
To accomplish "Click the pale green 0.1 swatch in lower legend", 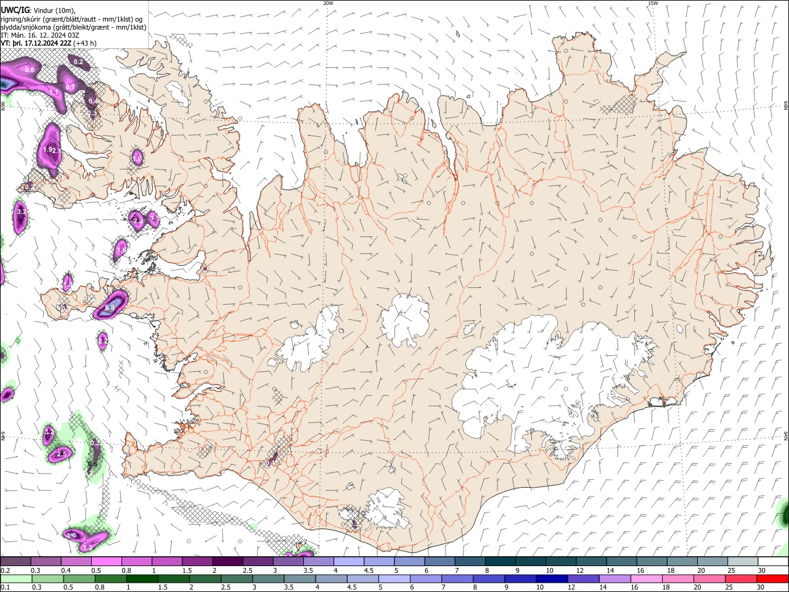I will 16,578.
